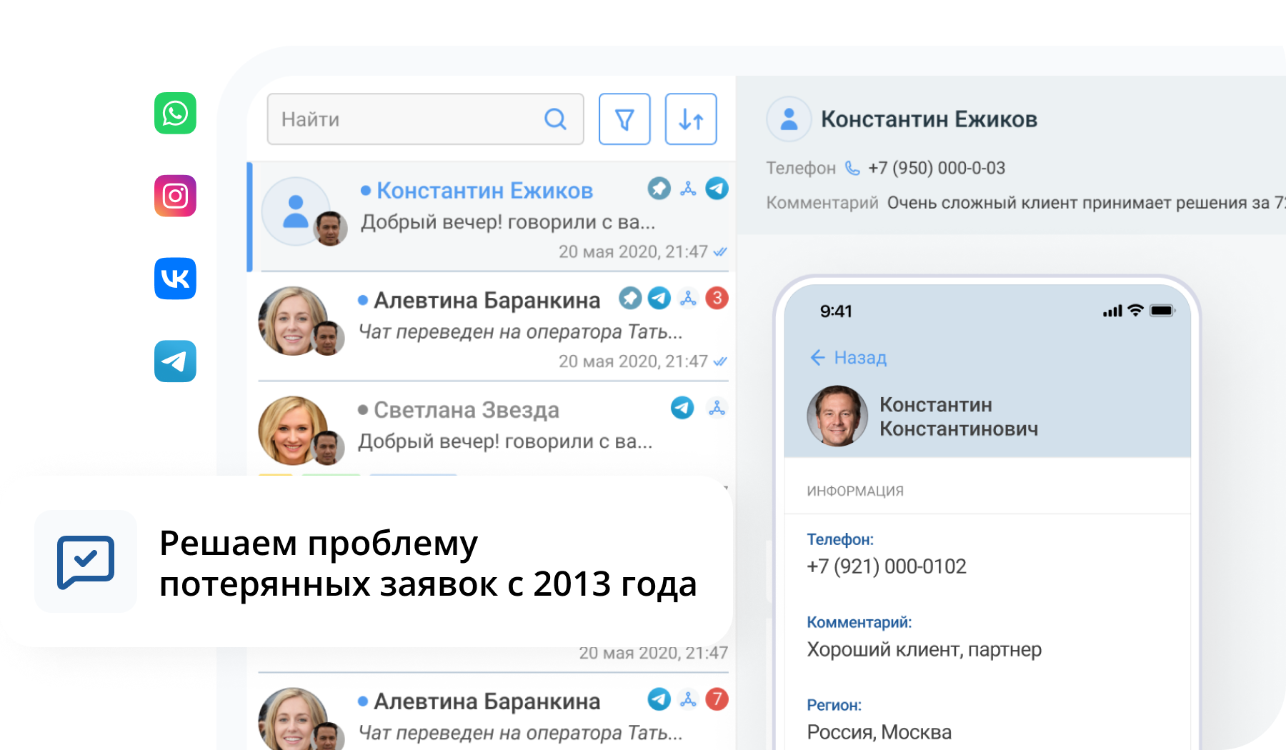Open Светлана Звезда chat
This screenshot has width=1286, height=750.
pos(466,410)
